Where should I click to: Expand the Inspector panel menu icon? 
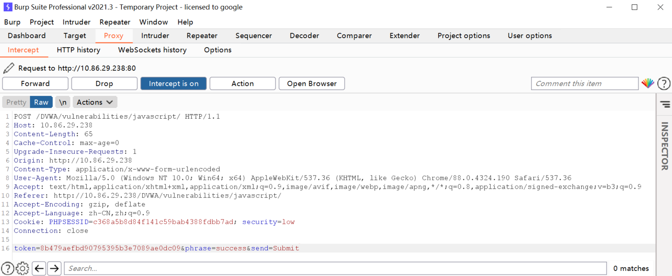click(665, 105)
